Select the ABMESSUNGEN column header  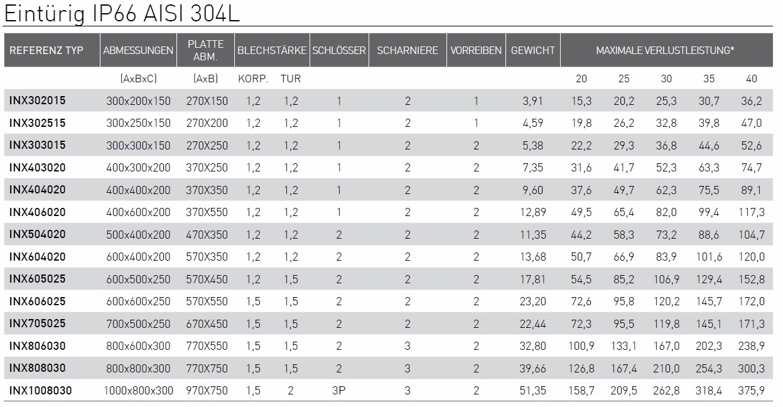pos(138,50)
